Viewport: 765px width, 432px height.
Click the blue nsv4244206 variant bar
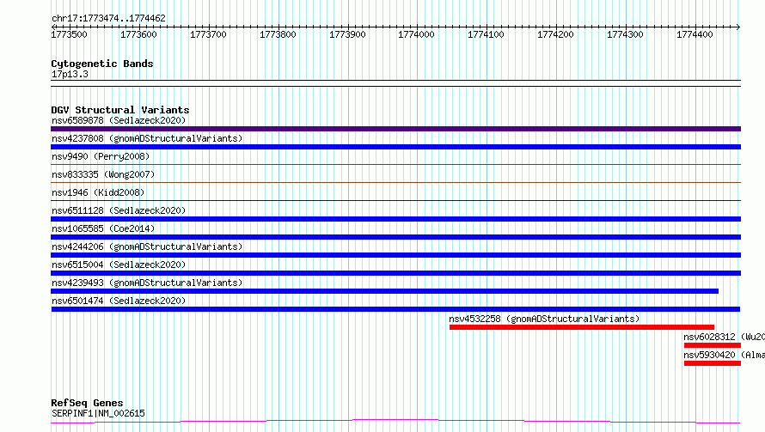(395, 255)
